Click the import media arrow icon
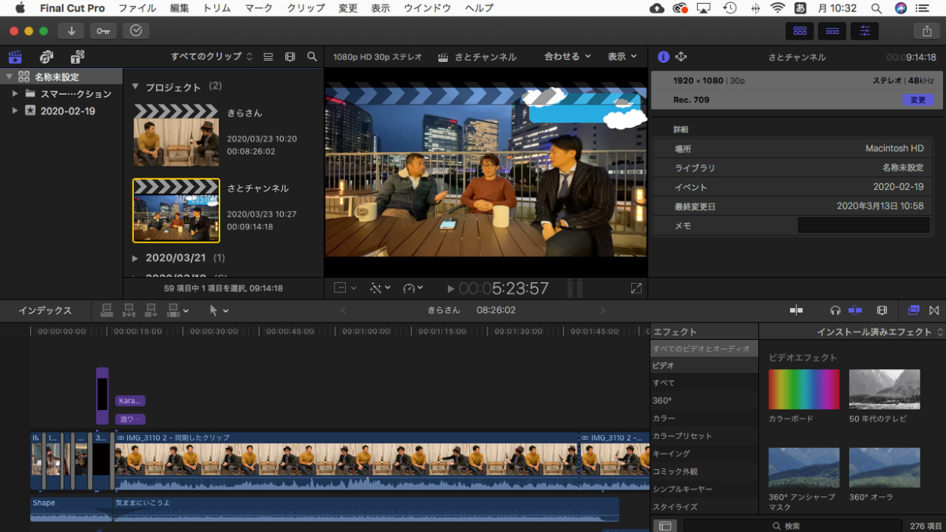This screenshot has height=532, width=946. (x=71, y=31)
